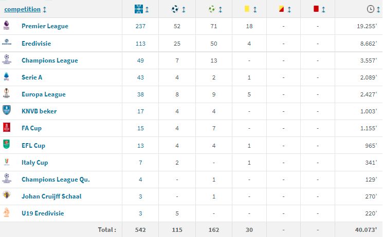Sort by assists green ball icon
This screenshot has width=383, height=237.
point(212,9)
